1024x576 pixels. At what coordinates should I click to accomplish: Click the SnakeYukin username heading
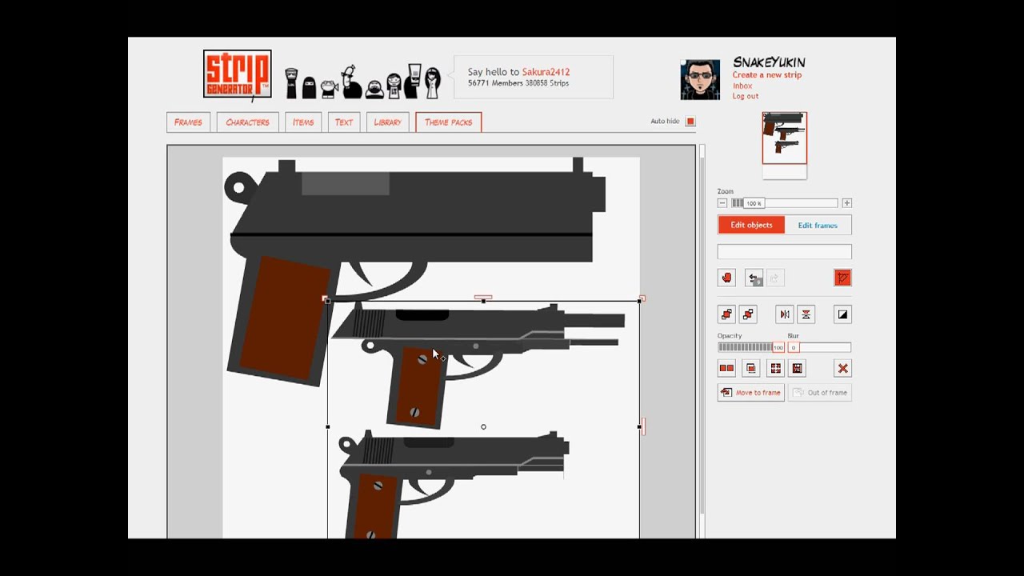[x=769, y=62]
